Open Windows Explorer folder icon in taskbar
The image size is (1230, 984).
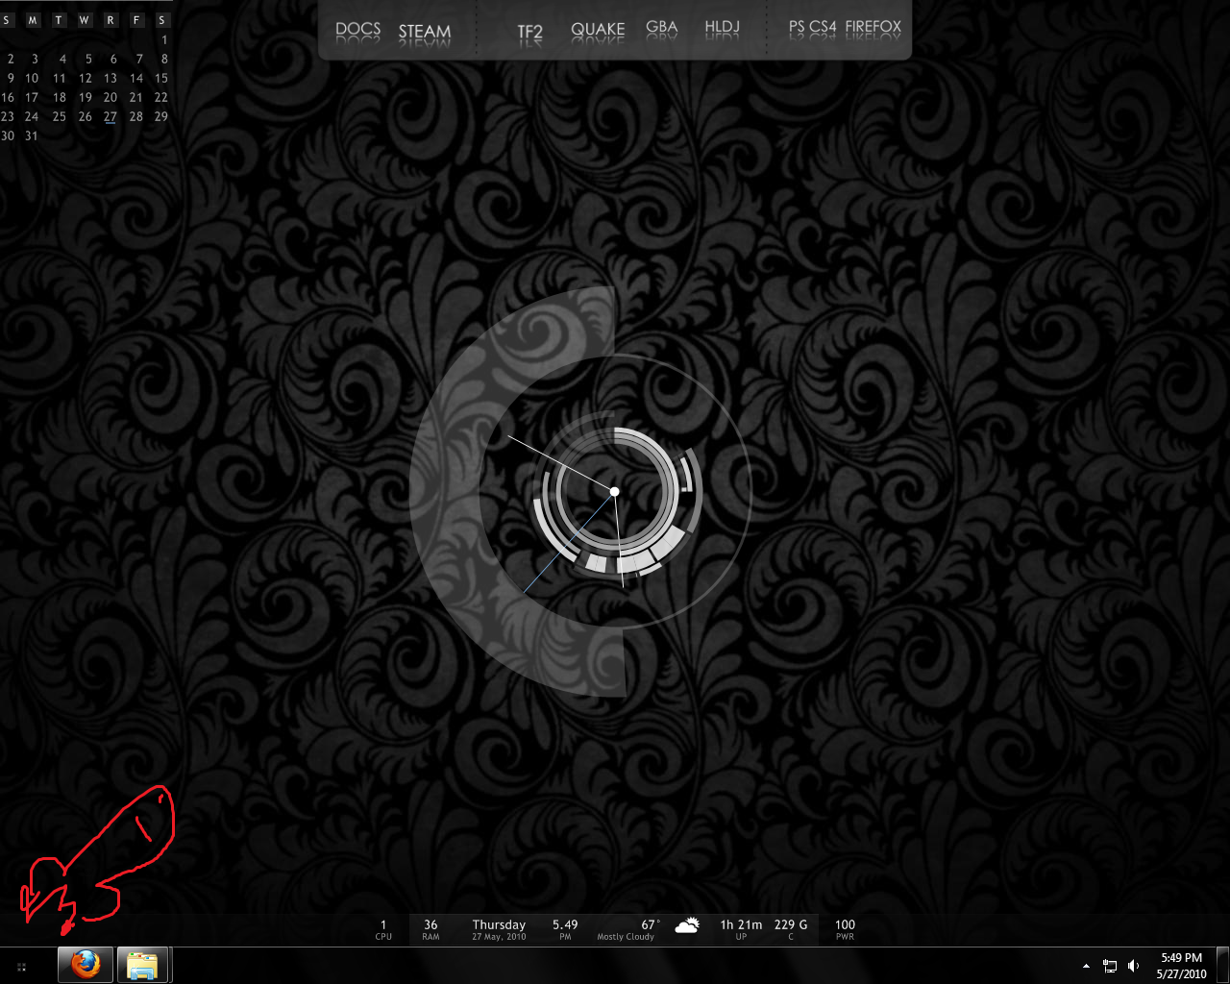pyautogui.click(x=143, y=965)
